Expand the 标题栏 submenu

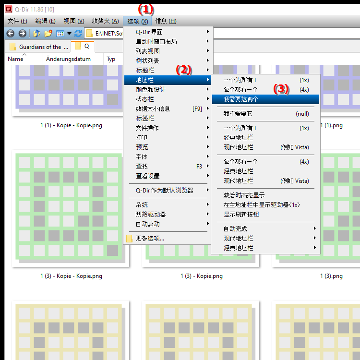(x=168, y=70)
